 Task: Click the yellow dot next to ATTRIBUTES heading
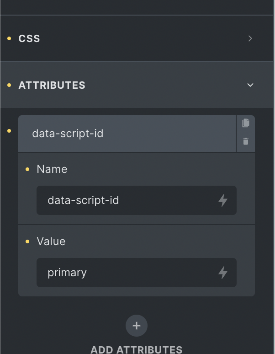click(9, 85)
